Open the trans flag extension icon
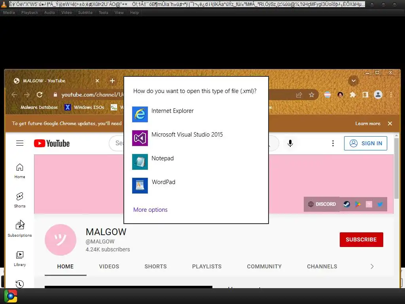405x304 pixels. pos(327,95)
